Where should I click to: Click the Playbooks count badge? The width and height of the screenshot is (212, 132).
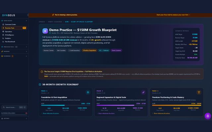point(13,56)
